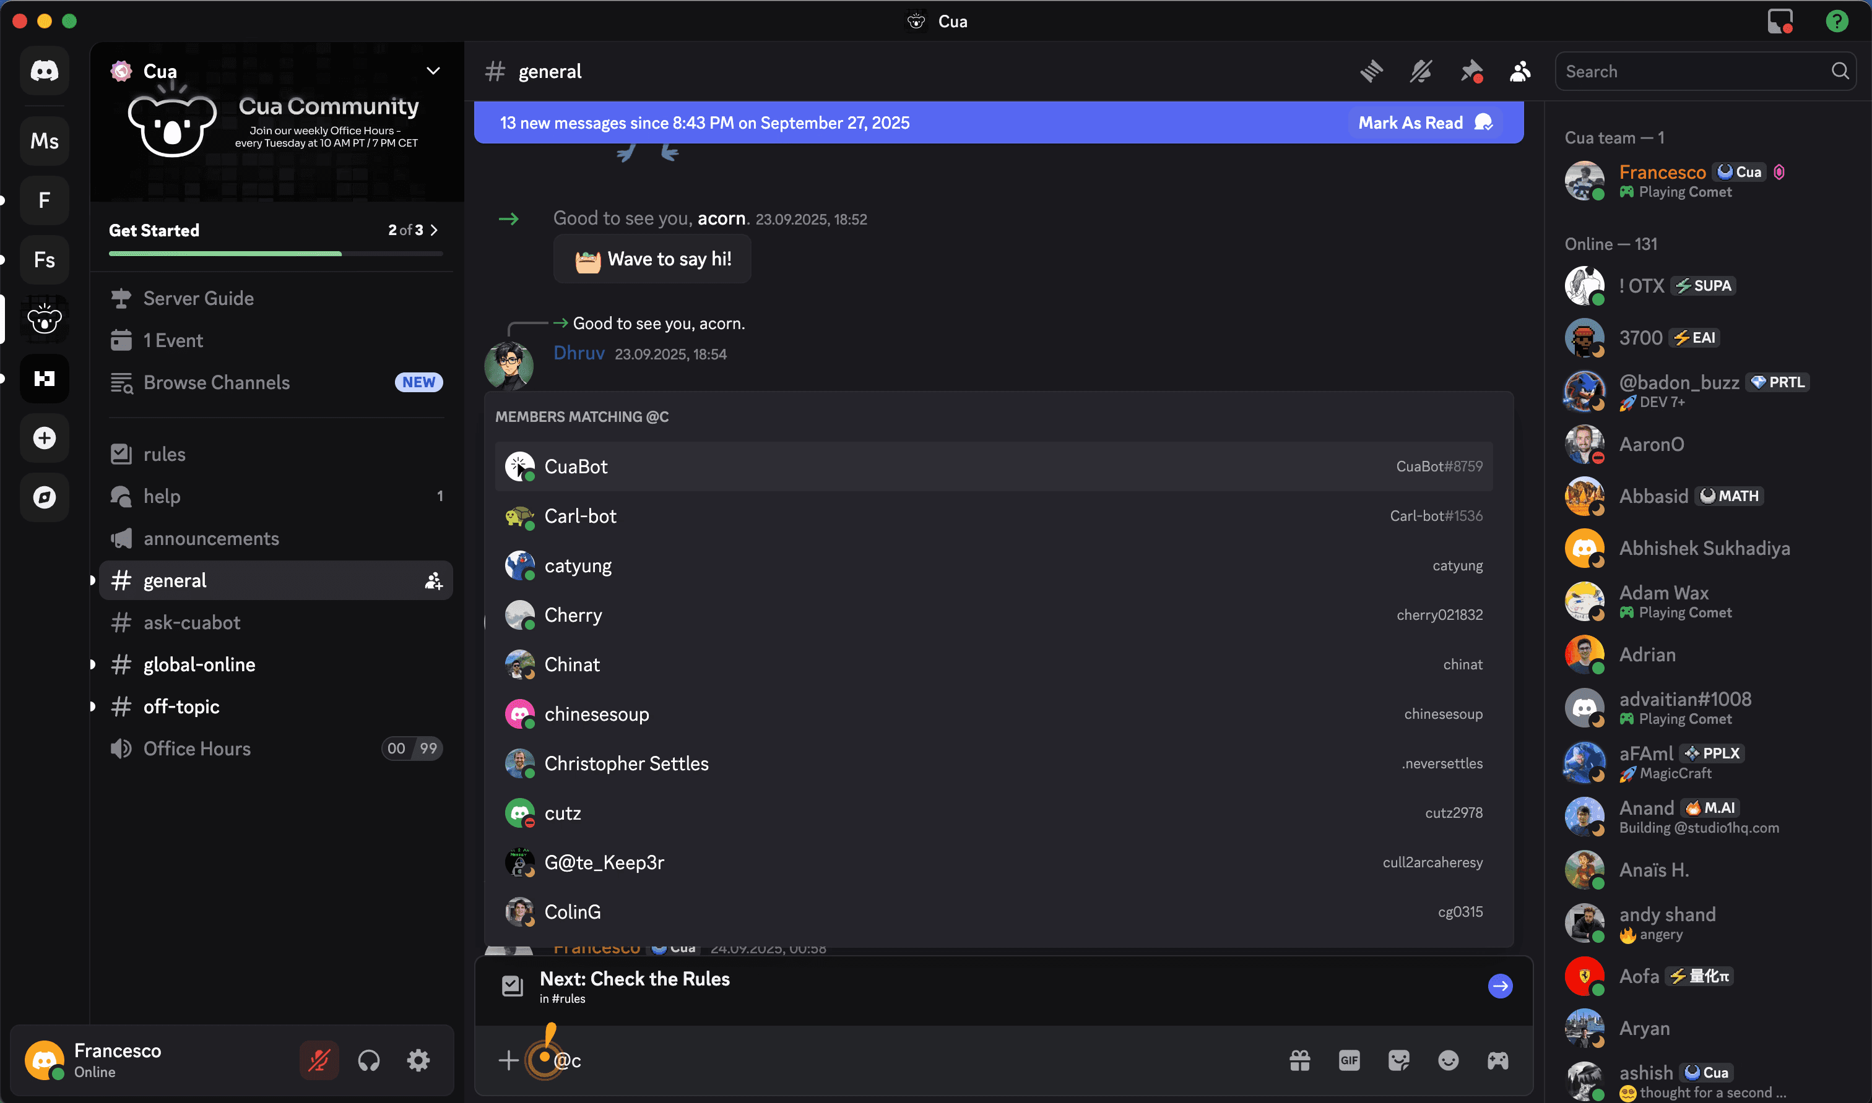Click the Add a Server plus icon

[x=45, y=438]
